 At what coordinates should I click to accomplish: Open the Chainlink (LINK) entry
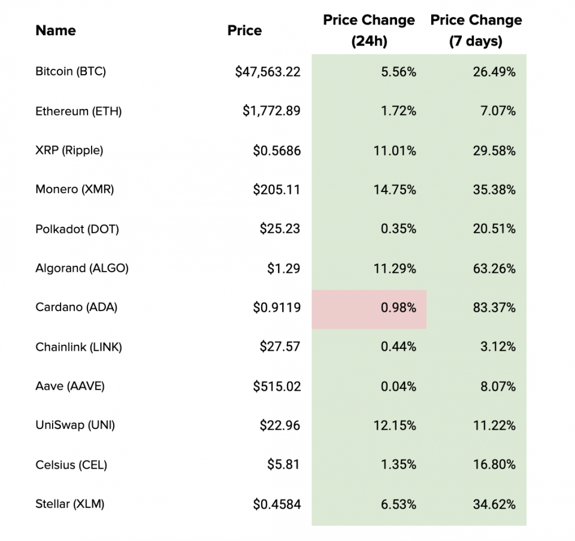coord(78,347)
